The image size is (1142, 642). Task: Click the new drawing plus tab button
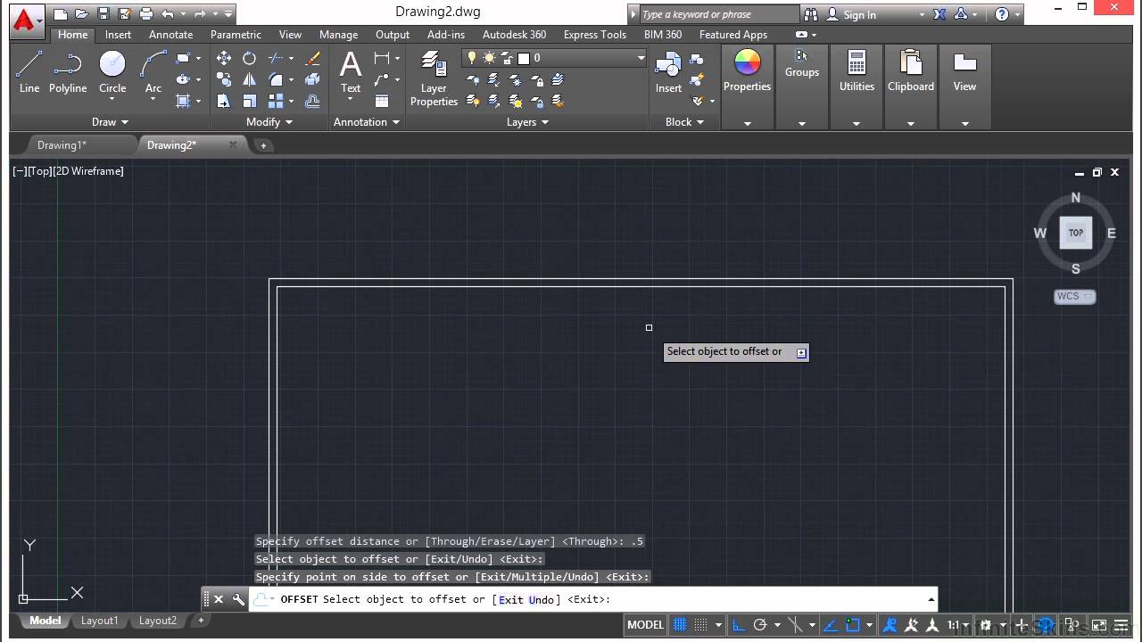pyautogui.click(x=263, y=145)
